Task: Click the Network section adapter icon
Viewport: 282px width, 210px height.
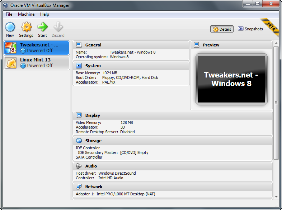Action: pos(79,187)
